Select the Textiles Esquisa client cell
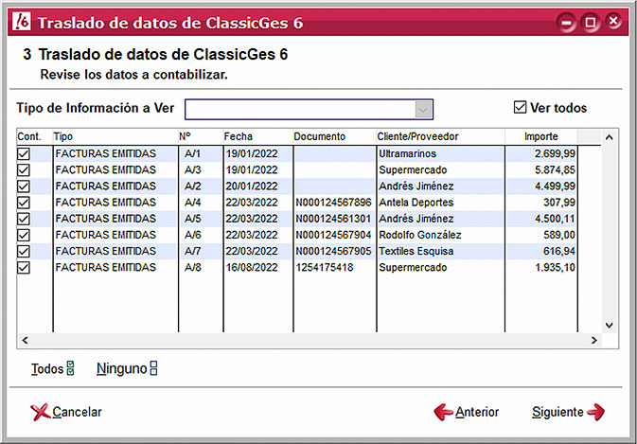The image size is (637, 444). tap(440, 251)
